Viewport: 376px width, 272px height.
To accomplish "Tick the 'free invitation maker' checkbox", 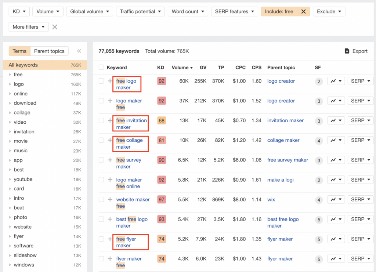I will click(101, 120).
